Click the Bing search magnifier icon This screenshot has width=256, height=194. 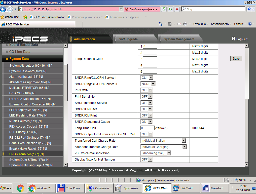coord(248,9)
